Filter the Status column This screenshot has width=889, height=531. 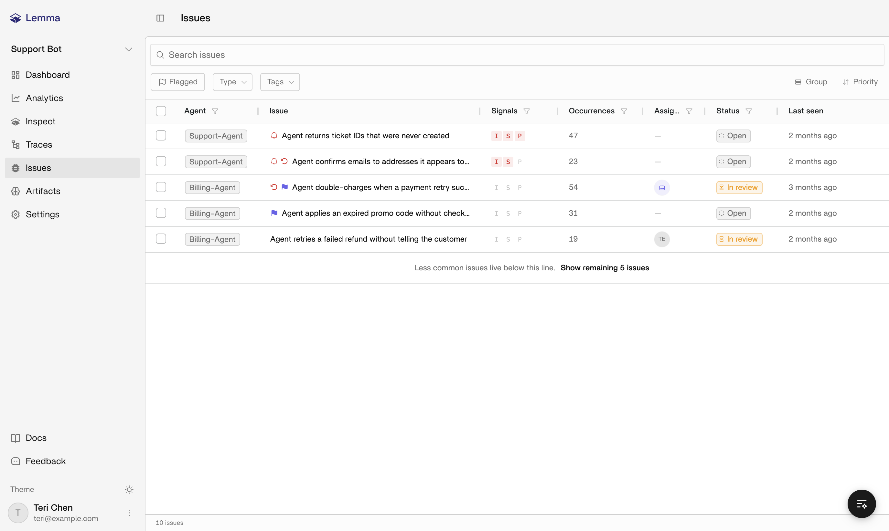pyautogui.click(x=748, y=111)
